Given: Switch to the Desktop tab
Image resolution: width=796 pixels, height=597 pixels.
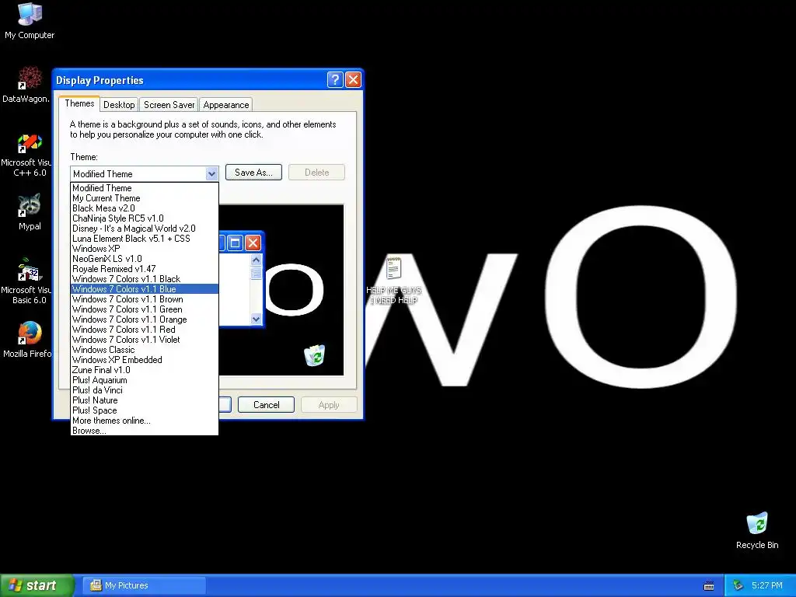Looking at the screenshot, I should [x=119, y=105].
